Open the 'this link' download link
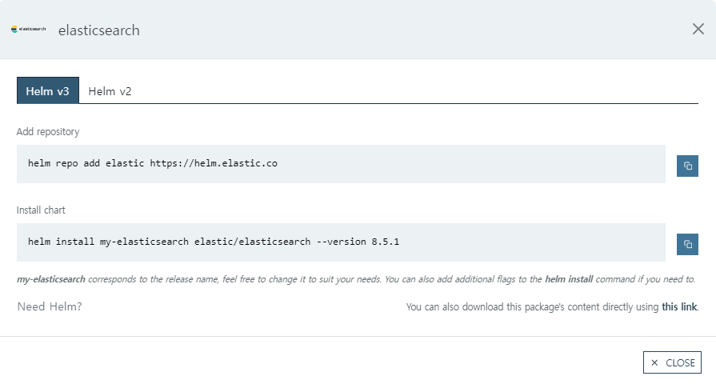The image size is (716, 388). click(679, 306)
